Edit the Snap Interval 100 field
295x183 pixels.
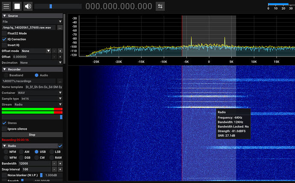click(36, 169)
